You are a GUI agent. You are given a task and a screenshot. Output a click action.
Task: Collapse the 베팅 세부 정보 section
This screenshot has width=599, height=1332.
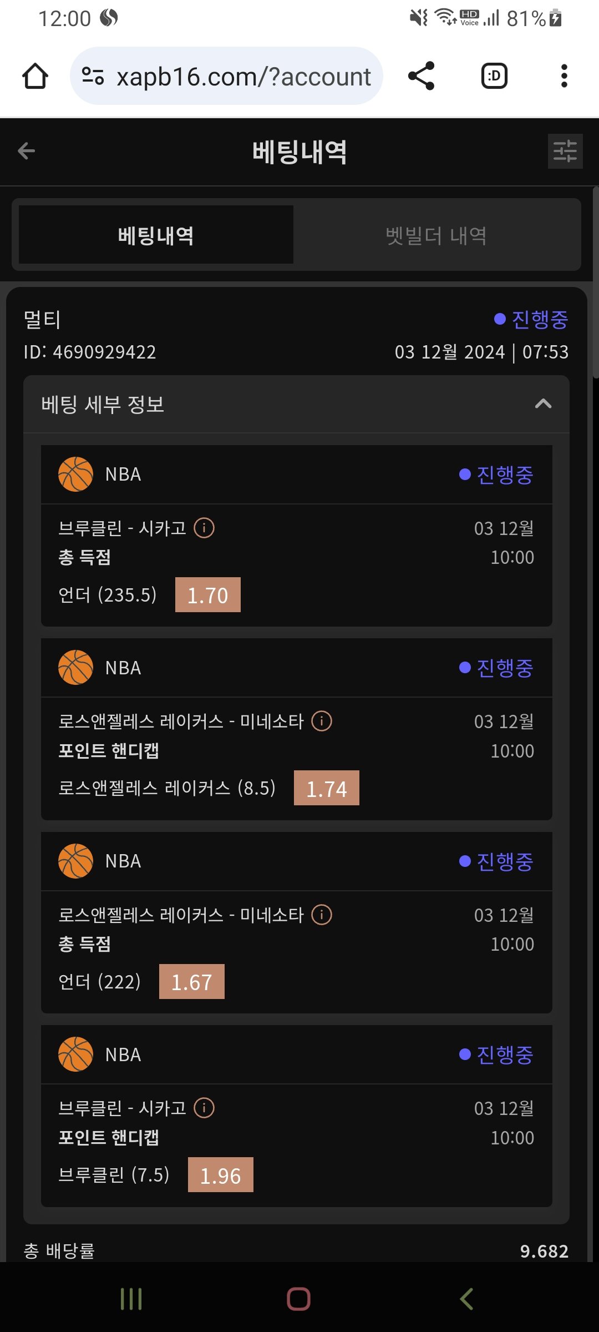[543, 404]
